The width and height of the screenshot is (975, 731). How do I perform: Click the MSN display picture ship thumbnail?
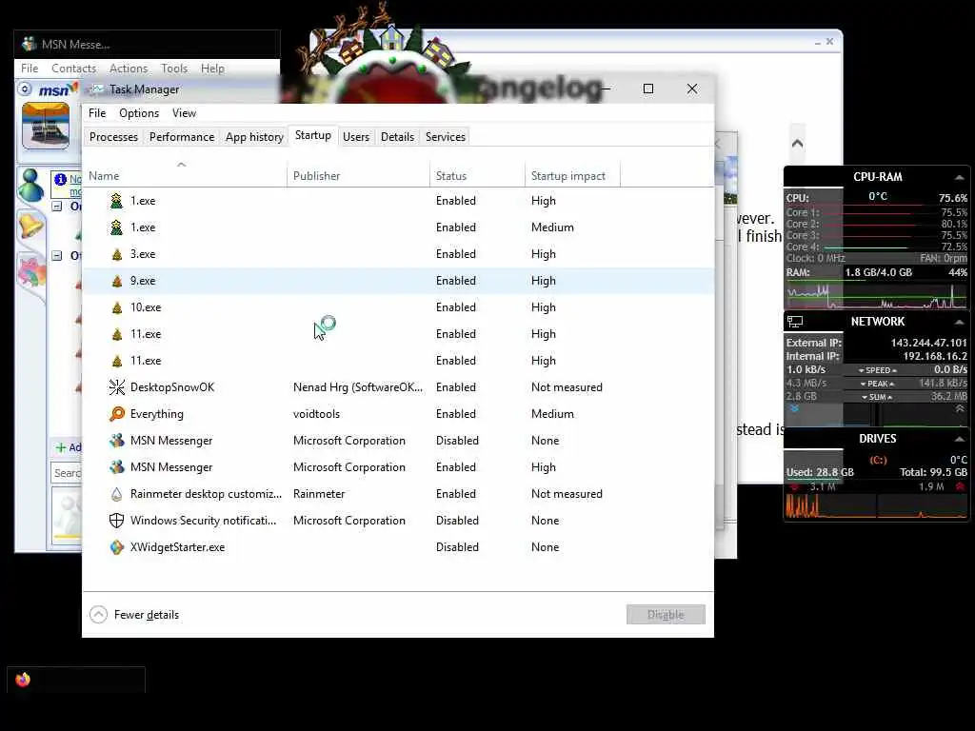pos(46,127)
